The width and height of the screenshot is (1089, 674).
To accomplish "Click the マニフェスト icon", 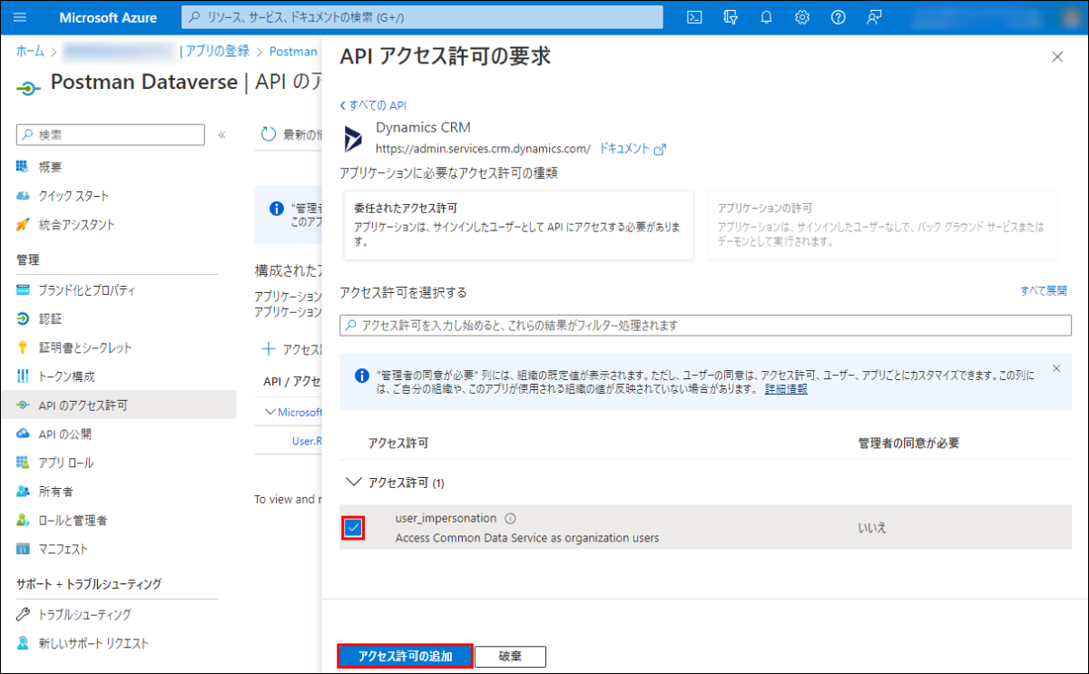I will click(x=24, y=549).
